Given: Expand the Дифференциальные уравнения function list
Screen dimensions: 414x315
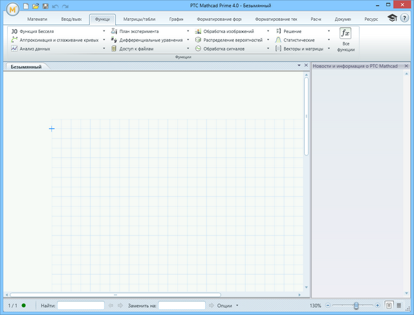Looking at the screenshot, I should click(x=188, y=40).
